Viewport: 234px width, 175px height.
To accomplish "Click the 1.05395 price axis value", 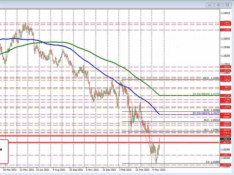I will (x=226, y=149).
